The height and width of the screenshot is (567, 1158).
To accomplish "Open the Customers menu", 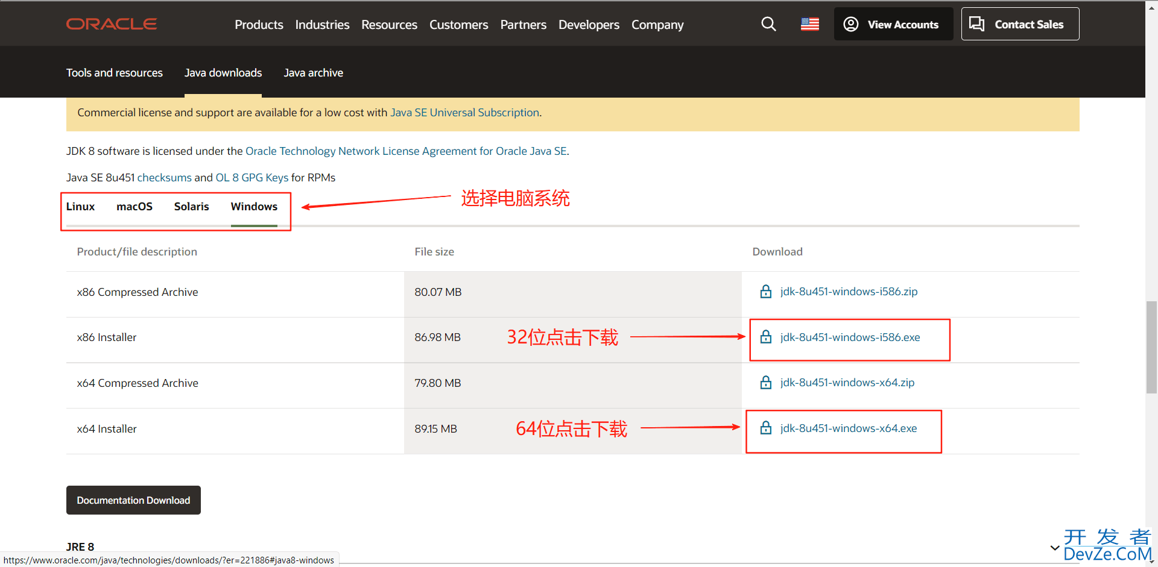I will (458, 25).
